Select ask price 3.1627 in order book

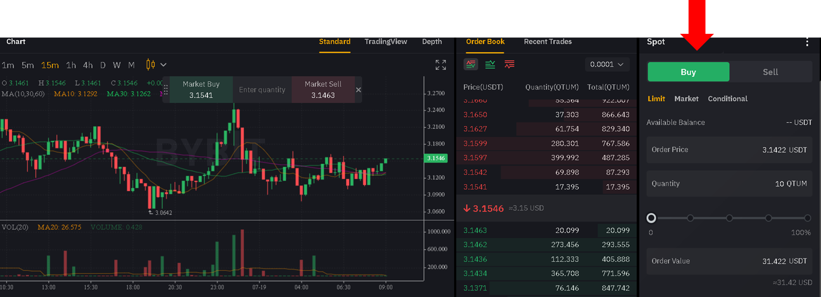coord(475,129)
